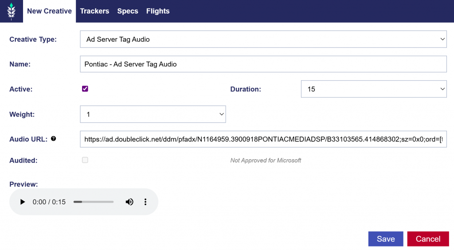454x250 pixels.
Task: Click the audio preview progress slider
Action: pos(94,202)
